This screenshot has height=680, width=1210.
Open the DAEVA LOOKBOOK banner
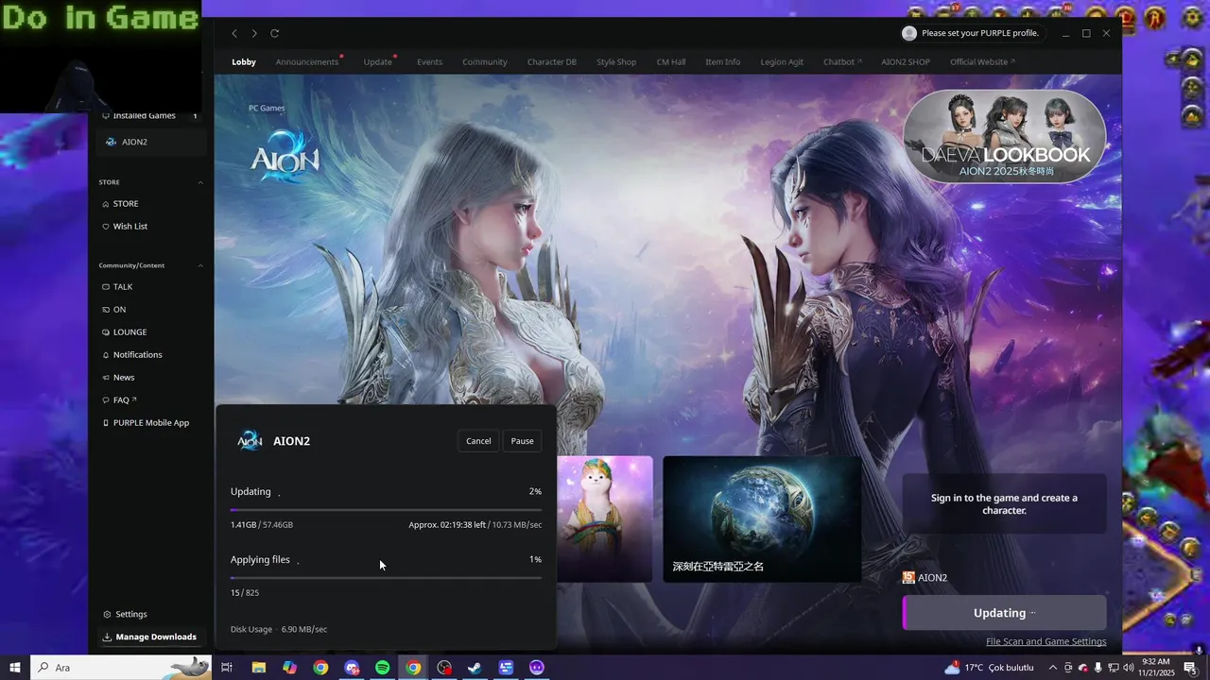point(1005,136)
